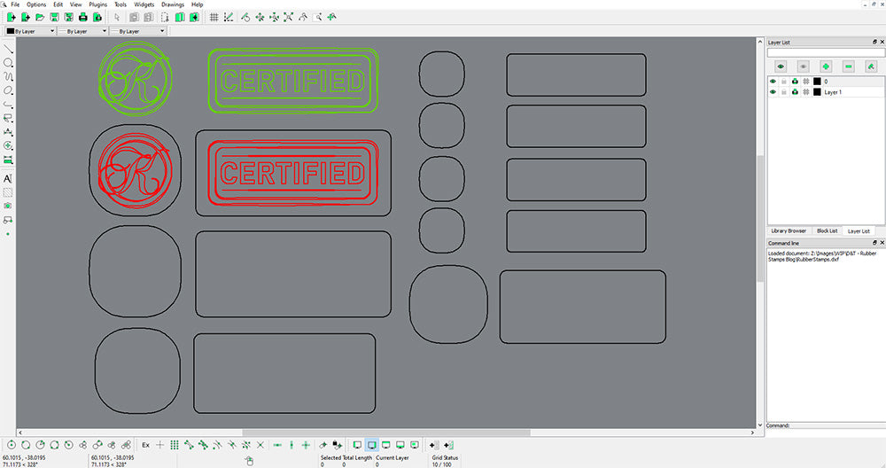The height and width of the screenshot is (468, 886).
Task: Select the pointer selection tool in toolbar
Action: 117,17
